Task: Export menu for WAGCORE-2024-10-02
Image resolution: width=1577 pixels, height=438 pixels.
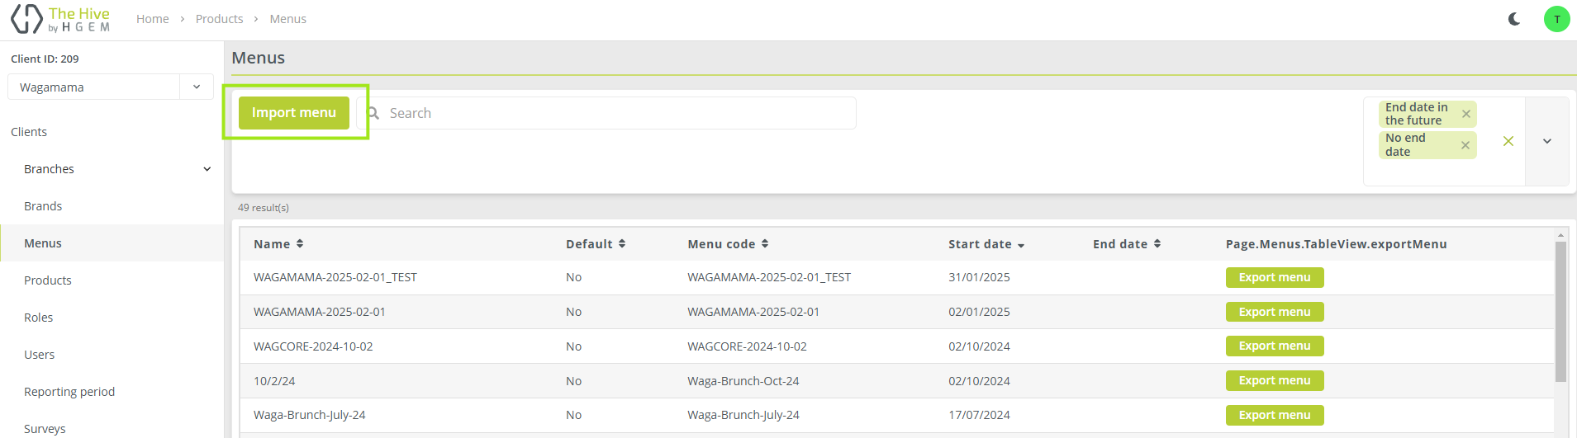Action: 1274,346
